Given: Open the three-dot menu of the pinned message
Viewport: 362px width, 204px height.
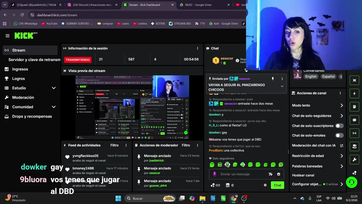Looking at the screenshot, I should (x=282, y=79).
